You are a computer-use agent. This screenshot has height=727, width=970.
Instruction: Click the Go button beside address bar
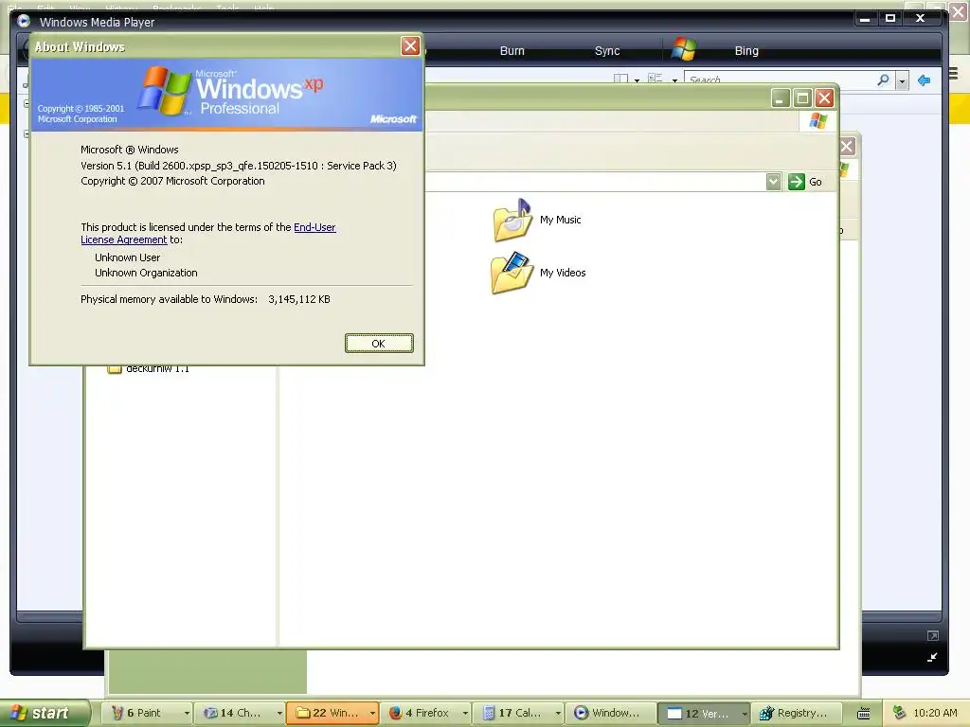coord(805,182)
